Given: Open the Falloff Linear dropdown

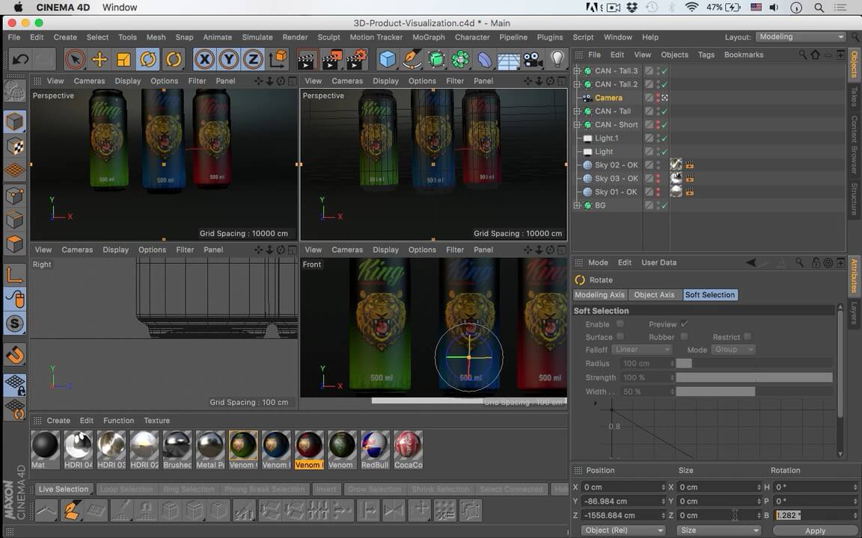Looking at the screenshot, I should (641, 350).
